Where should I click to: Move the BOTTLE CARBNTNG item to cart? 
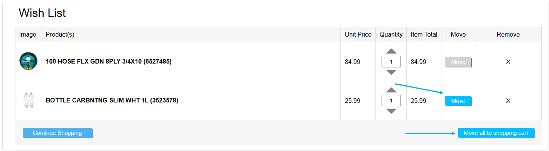click(x=458, y=101)
